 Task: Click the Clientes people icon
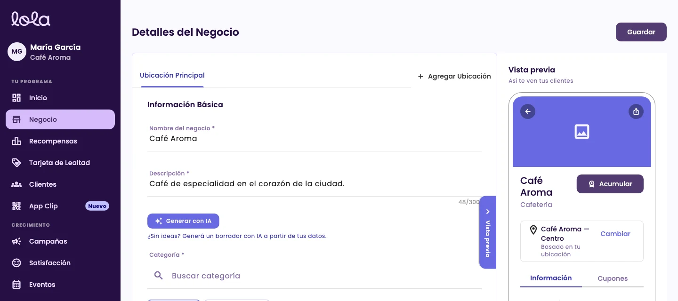tap(16, 184)
